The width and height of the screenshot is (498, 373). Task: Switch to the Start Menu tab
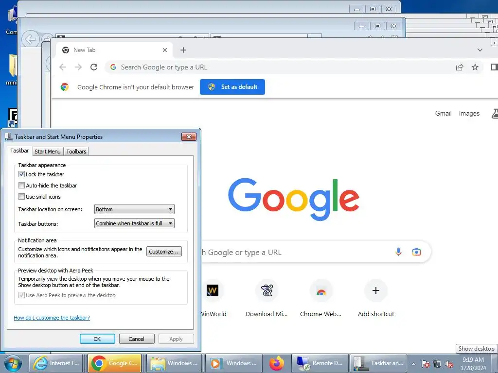point(48,152)
